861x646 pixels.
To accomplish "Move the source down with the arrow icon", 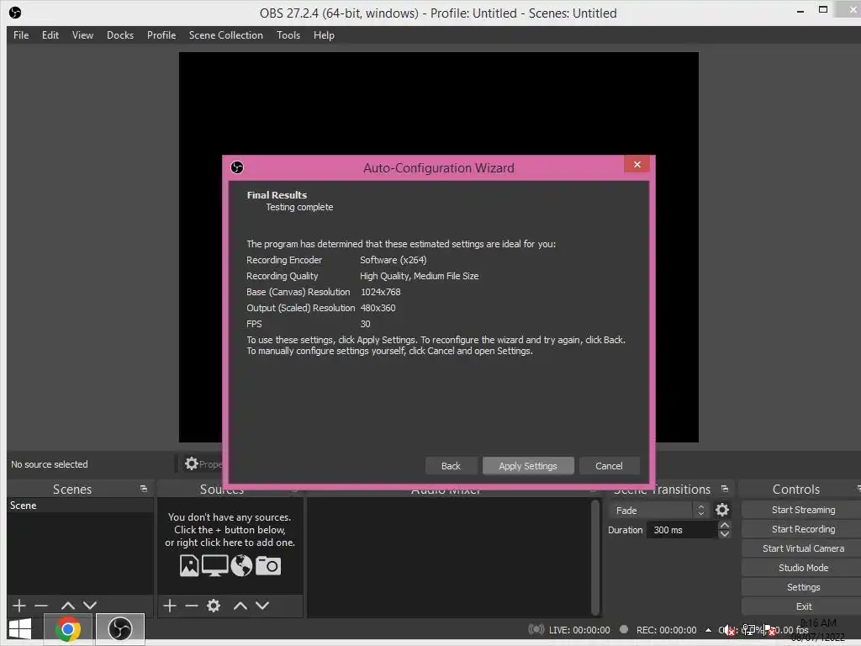I will (x=262, y=606).
